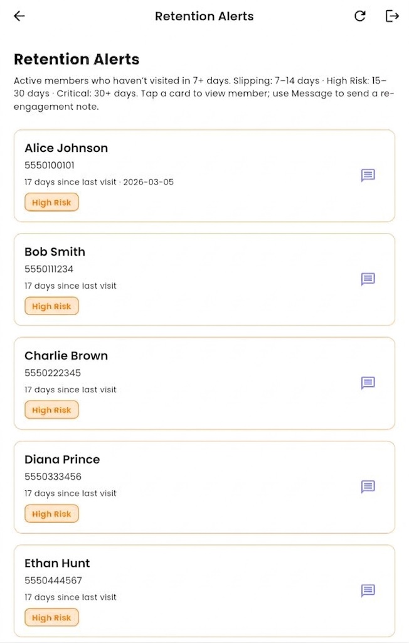Screen dimensions: 409x643
Task: Tap the refresh icon
Action: coord(360,16)
